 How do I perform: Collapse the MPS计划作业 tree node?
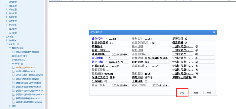tap(10, 64)
